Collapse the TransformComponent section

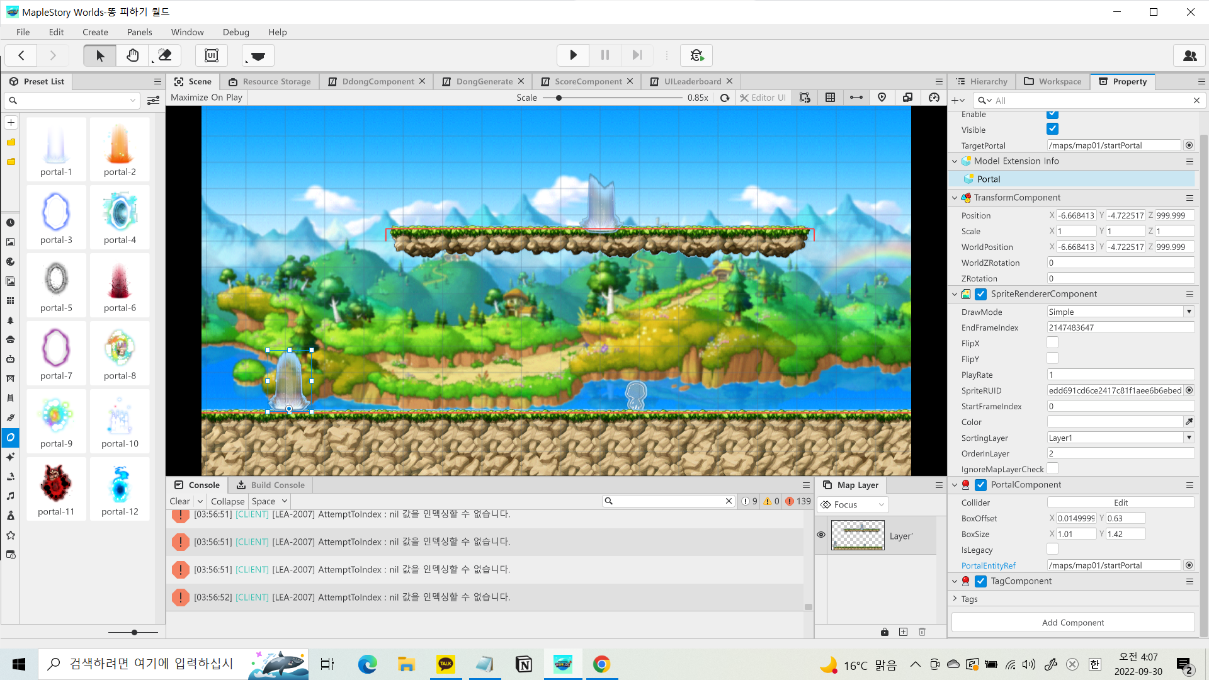pos(955,198)
